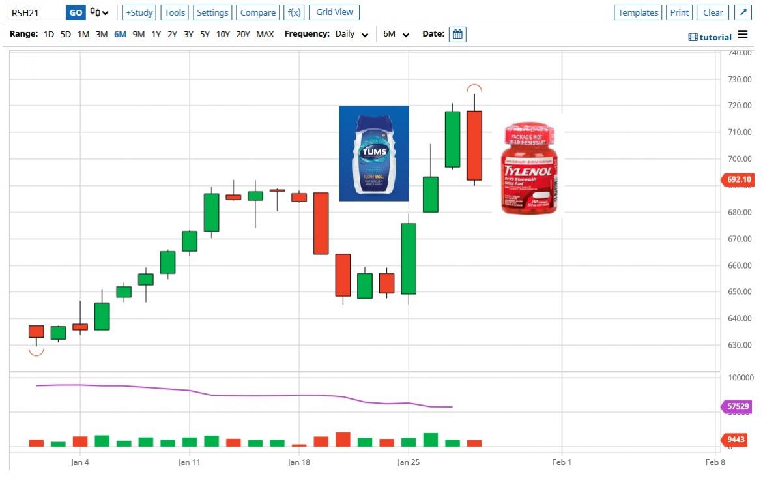Open the hamburger menu icon
Image resolution: width=763 pixels, height=478 pixels.
tap(743, 35)
